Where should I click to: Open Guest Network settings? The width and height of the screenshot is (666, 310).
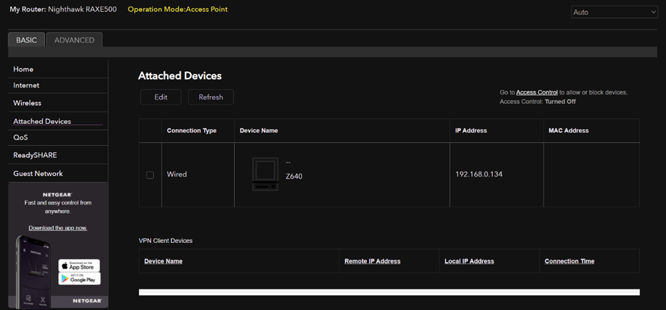[x=38, y=174]
